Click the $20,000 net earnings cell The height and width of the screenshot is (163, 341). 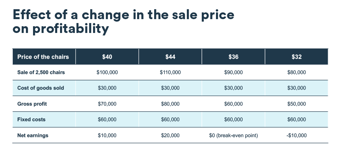[x=170, y=135]
